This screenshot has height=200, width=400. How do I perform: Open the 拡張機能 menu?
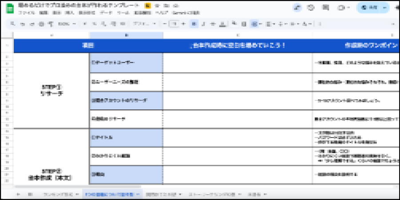pyautogui.click(x=142, y=13)
